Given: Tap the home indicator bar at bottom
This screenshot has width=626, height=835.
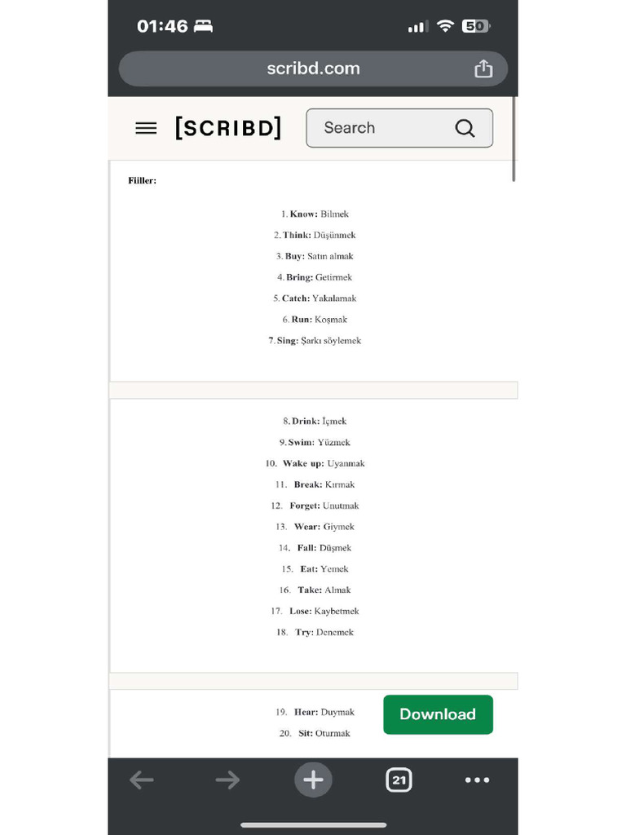Looking at the screenshot, I should coord(313,824).
